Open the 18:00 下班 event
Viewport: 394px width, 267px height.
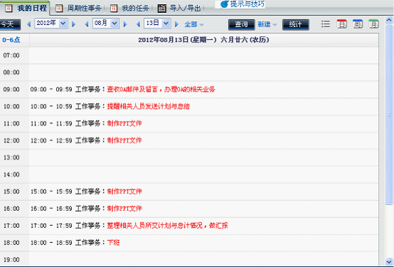point(113,243)
